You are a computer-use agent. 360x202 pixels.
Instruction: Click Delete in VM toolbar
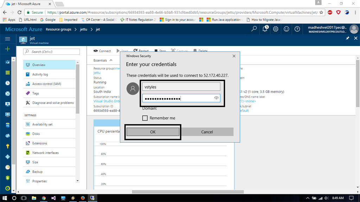200,51
